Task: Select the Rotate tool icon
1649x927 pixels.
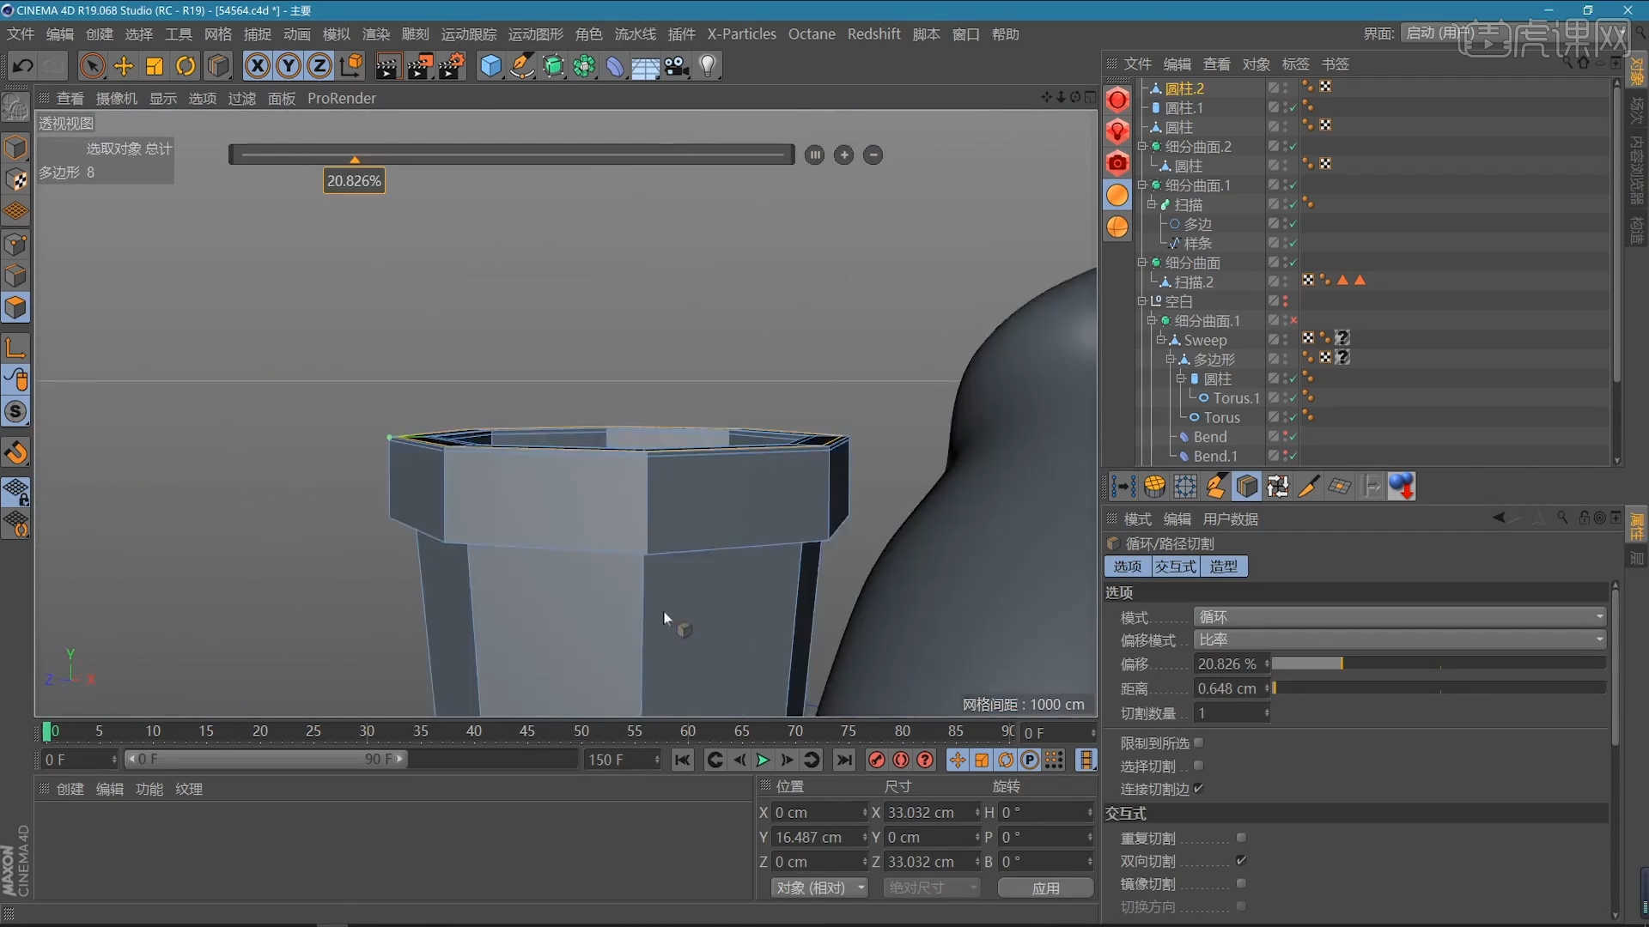Action: [x=186, y=66]
